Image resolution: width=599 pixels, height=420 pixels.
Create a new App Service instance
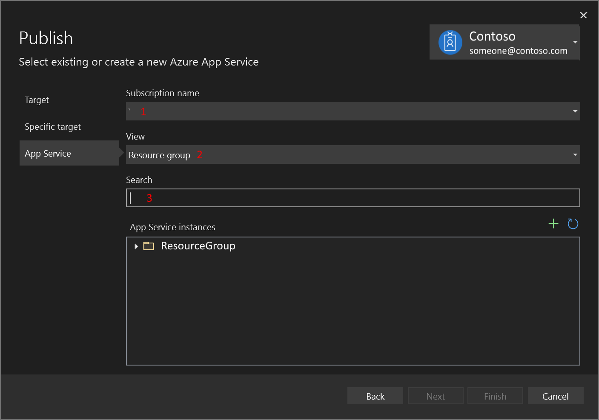[x=553, y=223]
